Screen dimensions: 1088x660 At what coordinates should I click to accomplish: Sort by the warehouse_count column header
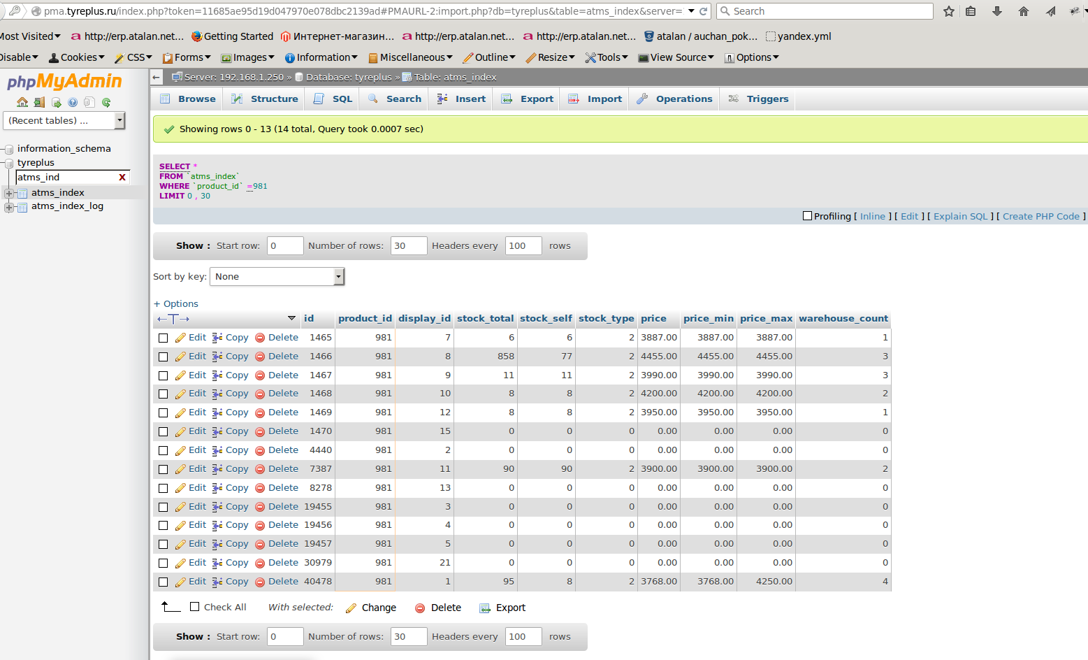point(843,319)
